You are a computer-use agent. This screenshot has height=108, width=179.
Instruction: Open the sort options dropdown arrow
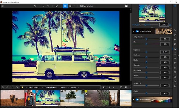(x=130, y=87)
